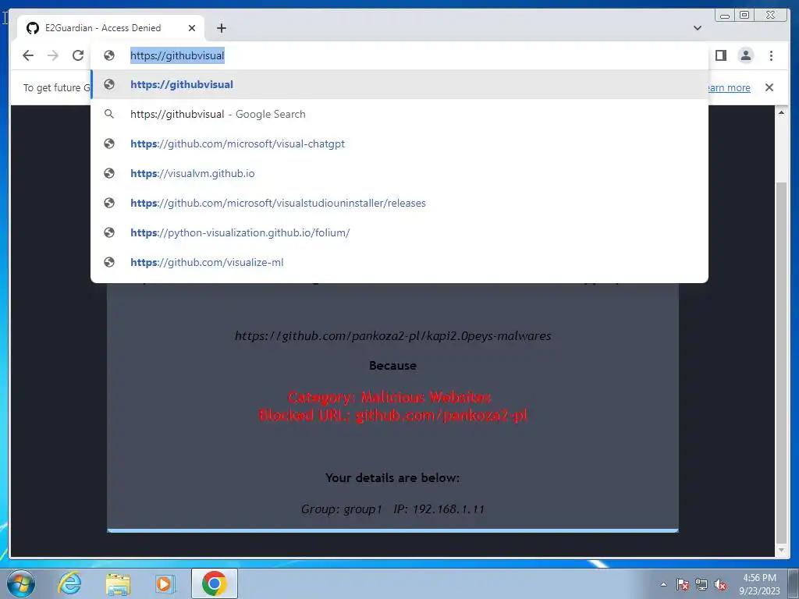Screen dimensions: 799x599
Task: Reload the current page
Action: click(78, 55)
